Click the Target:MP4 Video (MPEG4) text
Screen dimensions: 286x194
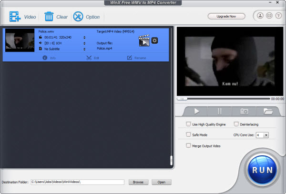(115, 31)
